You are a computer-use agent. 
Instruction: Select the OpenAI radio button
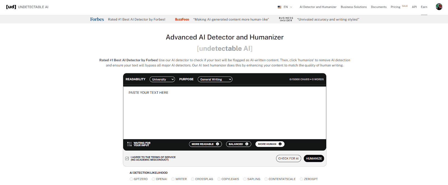153,179
